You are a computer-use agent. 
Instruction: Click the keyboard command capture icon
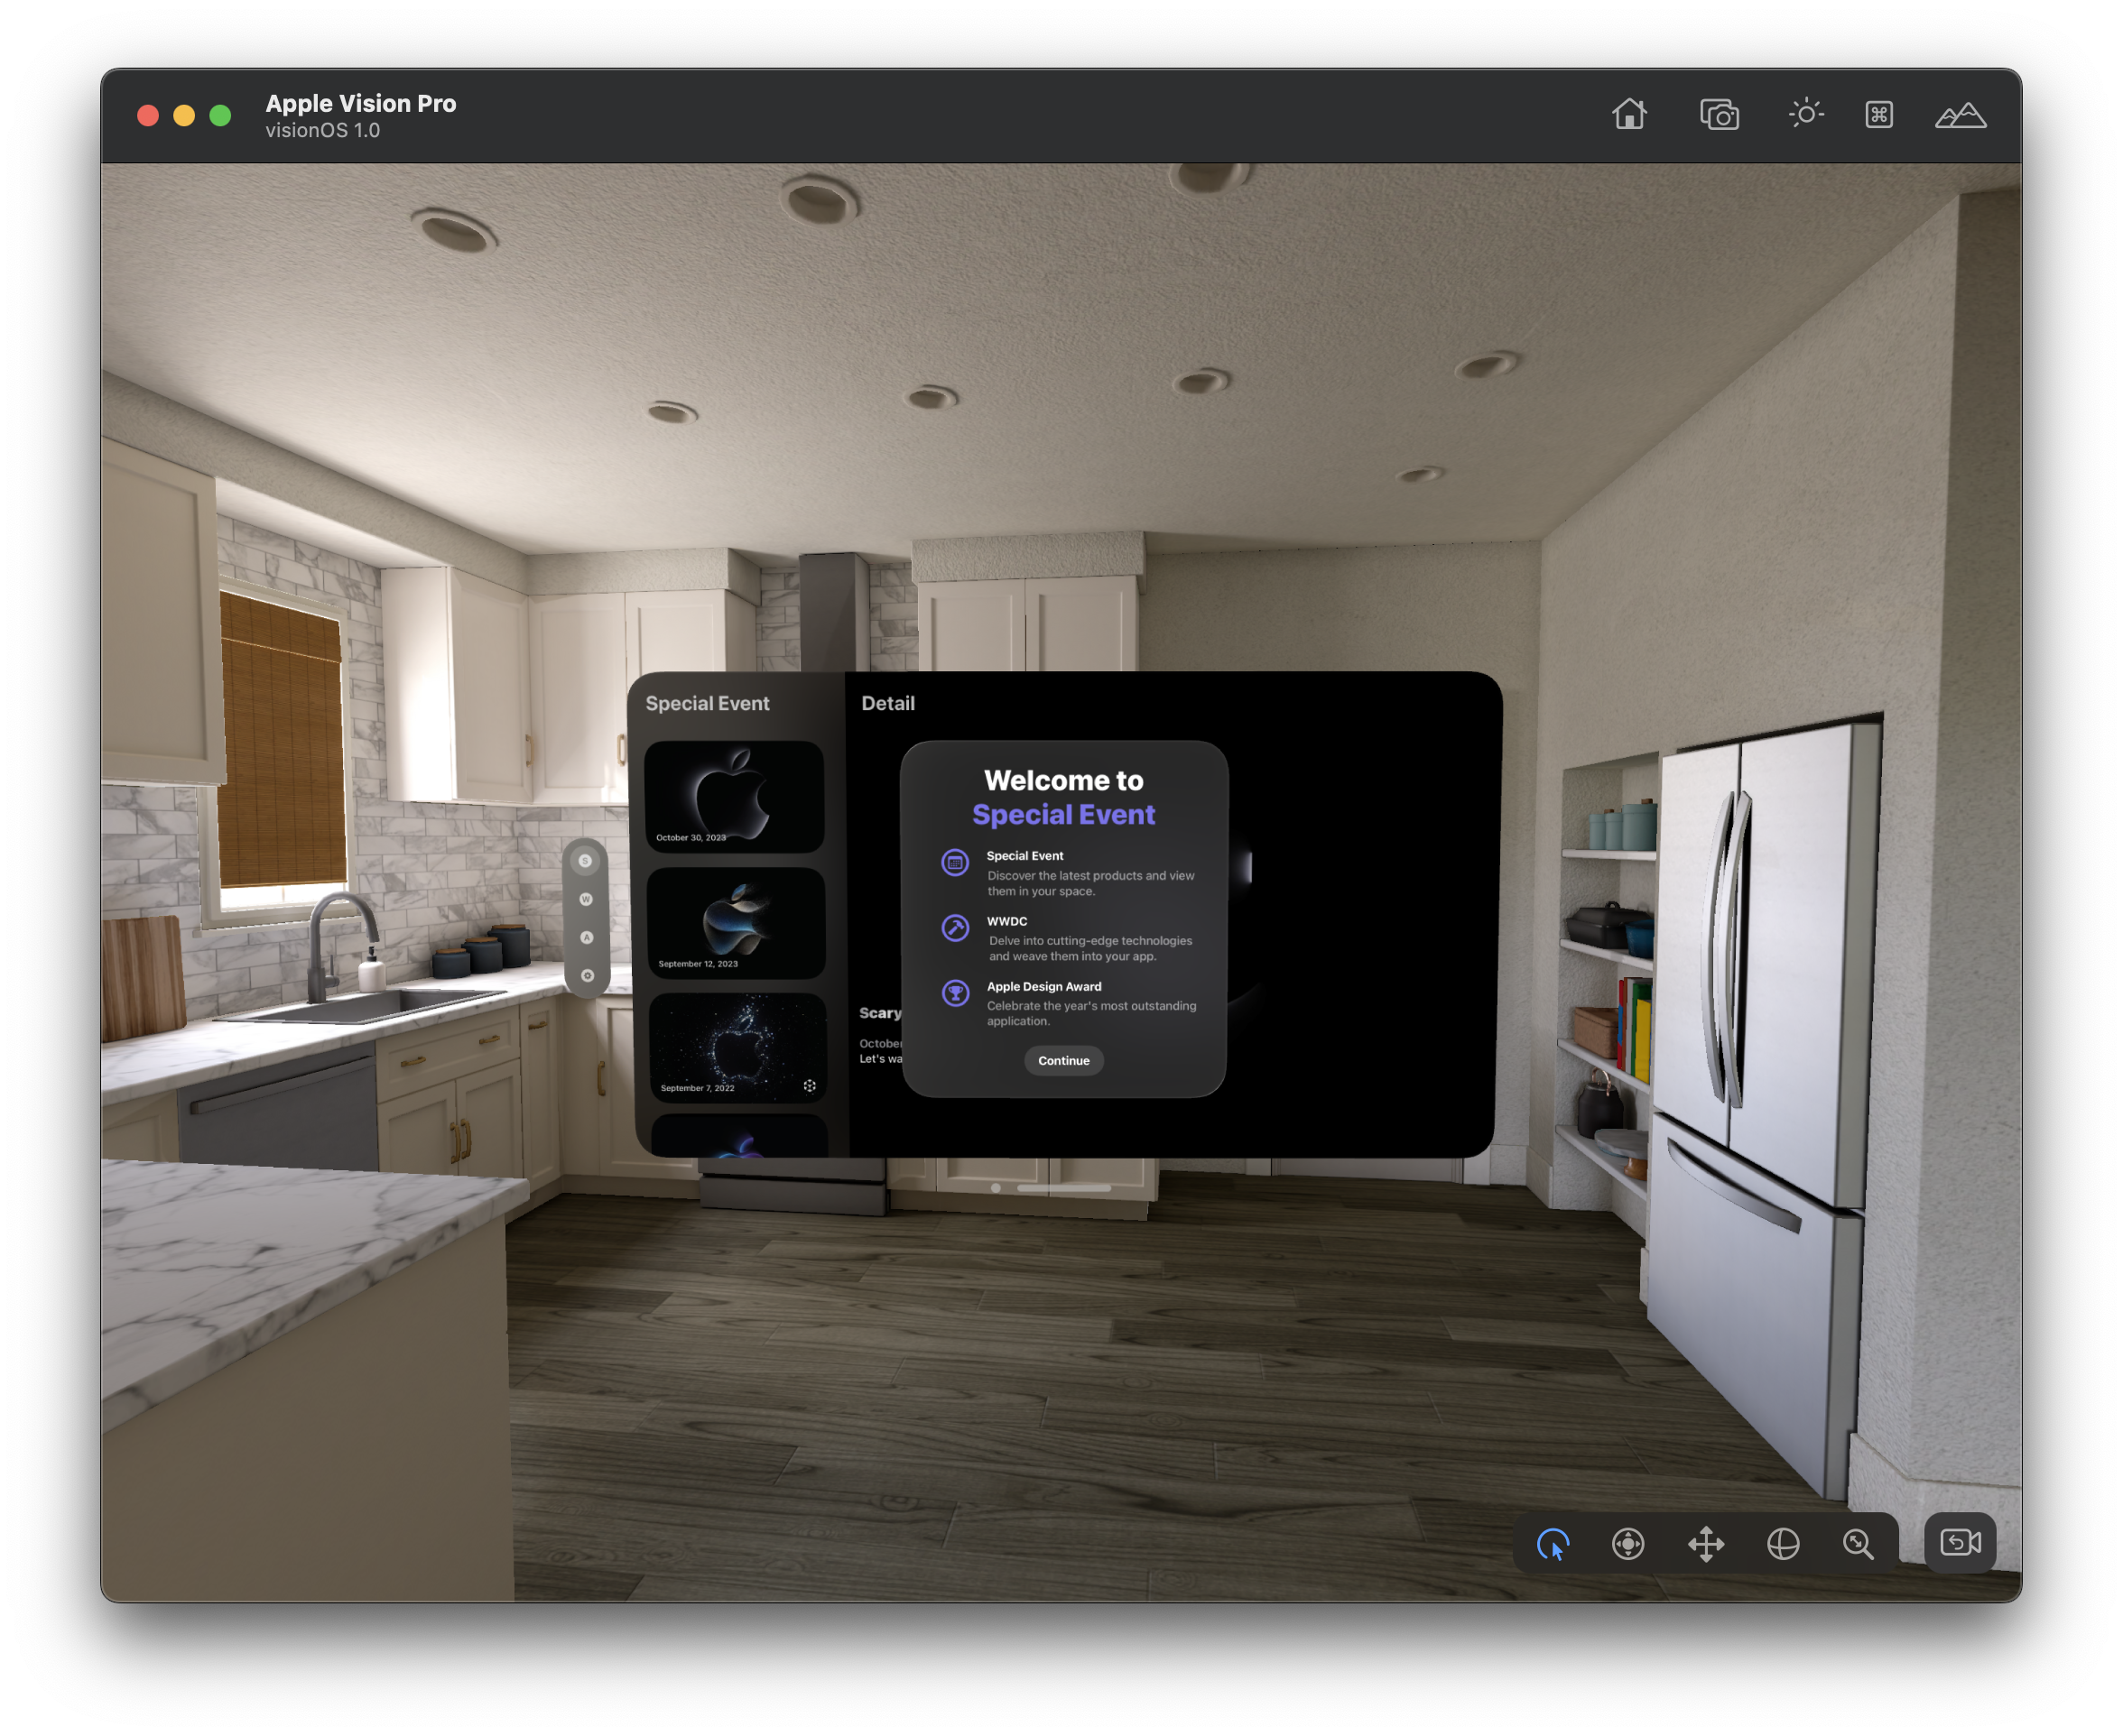(x=1879, y=115)
